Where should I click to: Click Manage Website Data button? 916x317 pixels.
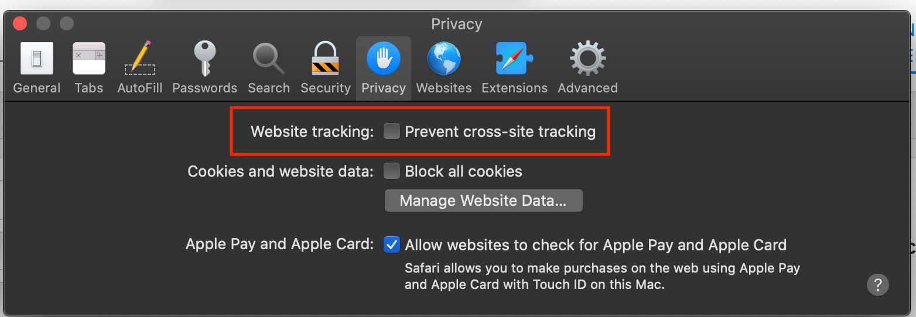pyautogui.click(x=484, y=201)
